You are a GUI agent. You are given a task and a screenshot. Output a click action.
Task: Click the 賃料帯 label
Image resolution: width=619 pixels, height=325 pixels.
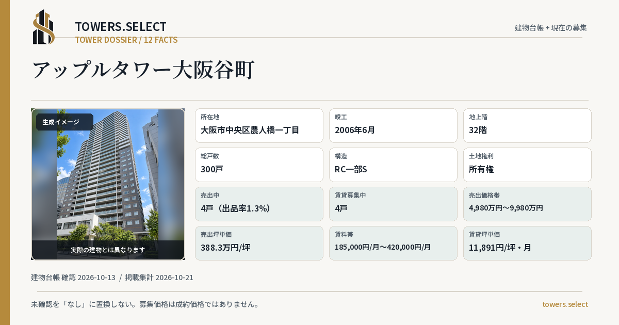(344, 234)
